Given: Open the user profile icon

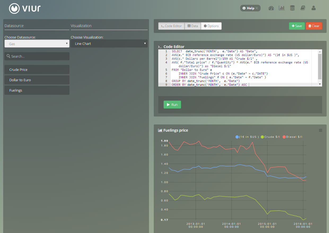Looking at the screenshot, I should pyautogui.click(x=313, y=8).
